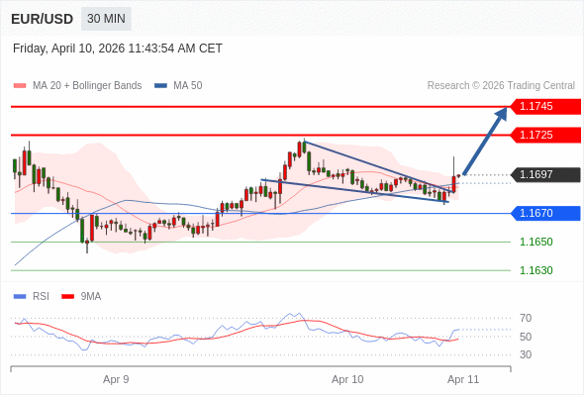
Task: Click the MA 20 + Bollinger Bands swatch
Action: point(20,86)
